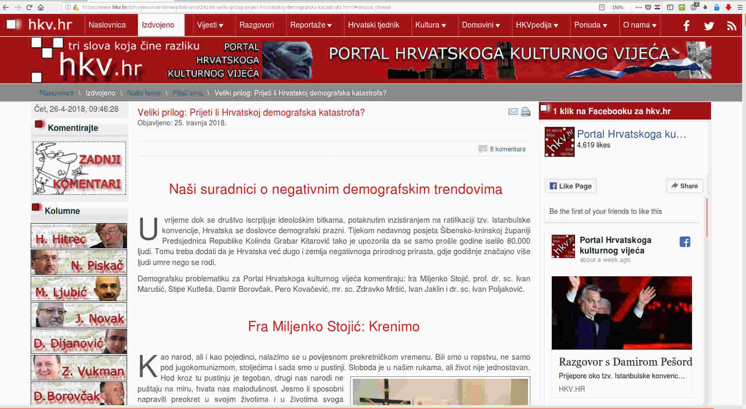Screen dimensions: 746x409
Task: Reset the 150% zoom level indicator
Action: [617, 7]
